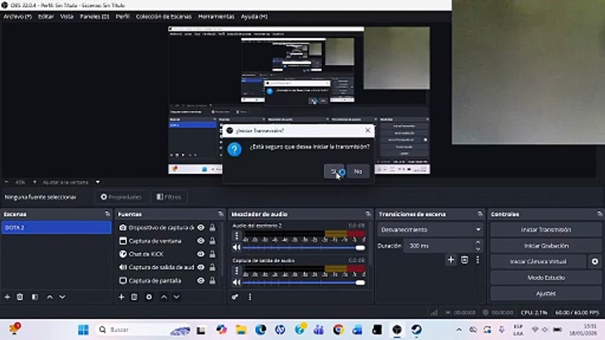Open scene filters icon in Escenas panel

pyautogui.click(x=35, y=297)
